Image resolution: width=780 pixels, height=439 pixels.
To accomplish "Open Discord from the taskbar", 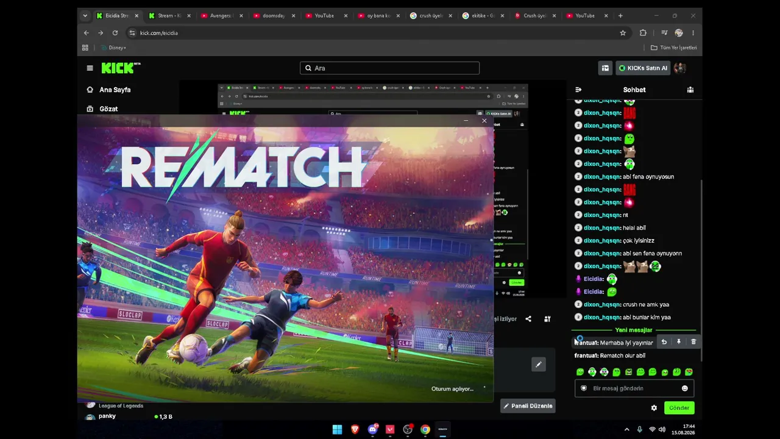I will coord(372,429).
